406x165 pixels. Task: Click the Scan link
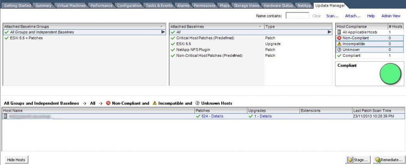[x=332, y=16]
